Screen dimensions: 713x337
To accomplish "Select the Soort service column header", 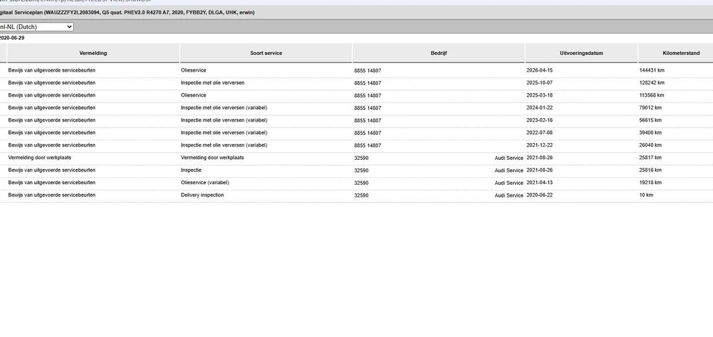I will 266,53.
